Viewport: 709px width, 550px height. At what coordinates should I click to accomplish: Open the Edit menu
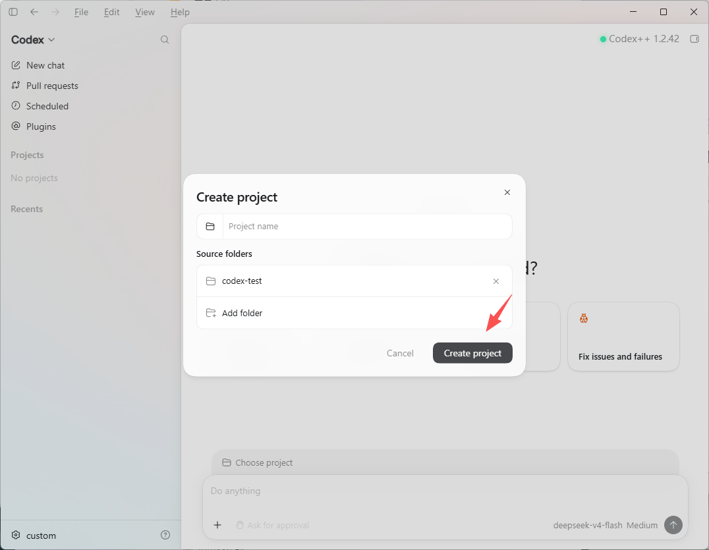click(111, 13)
